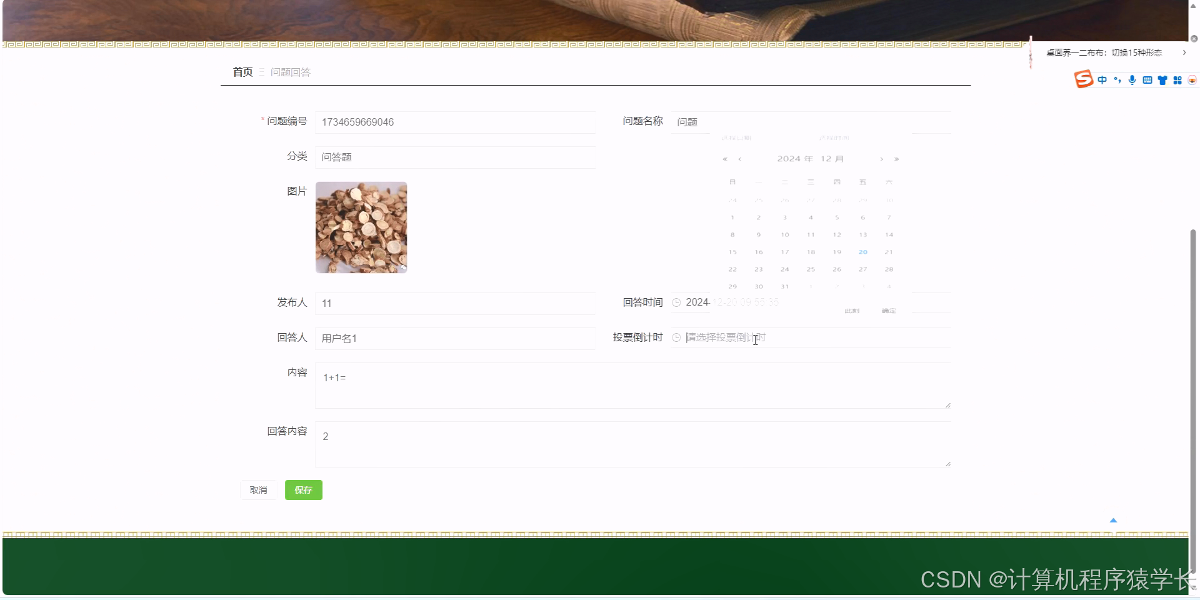Open Sogou skin center shirt icon
The width and height of the screenshot is (1200, 600).
coord(1162,79)
